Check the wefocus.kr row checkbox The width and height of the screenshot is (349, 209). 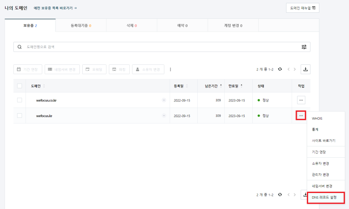(x=20, y=116)
